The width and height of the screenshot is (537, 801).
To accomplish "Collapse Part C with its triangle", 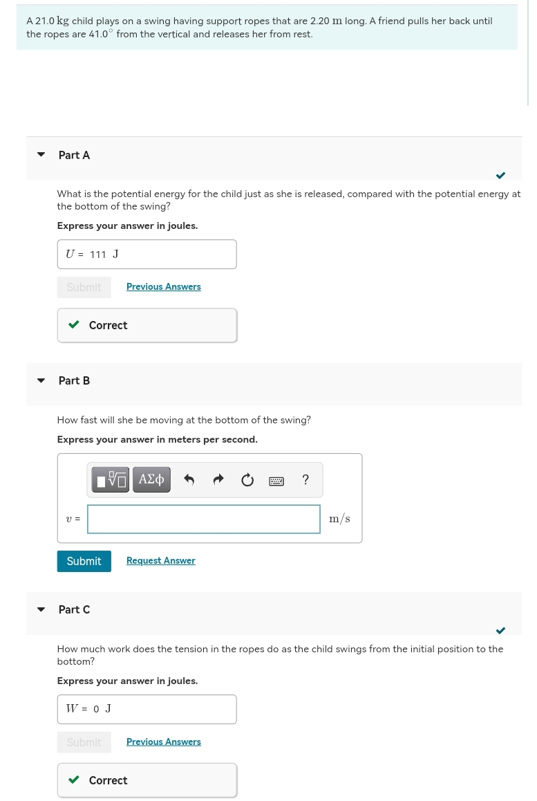I will (x=41, y=609).
